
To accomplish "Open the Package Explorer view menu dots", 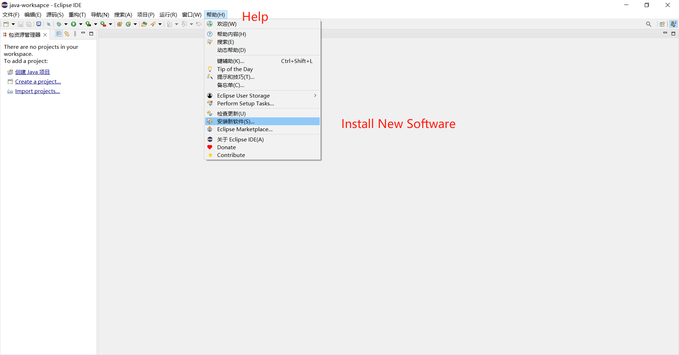I will (75, 34).
